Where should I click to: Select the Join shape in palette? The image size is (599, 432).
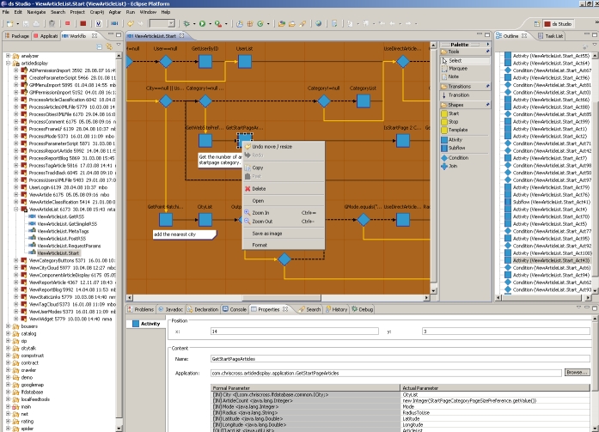(x=453, y=166)
